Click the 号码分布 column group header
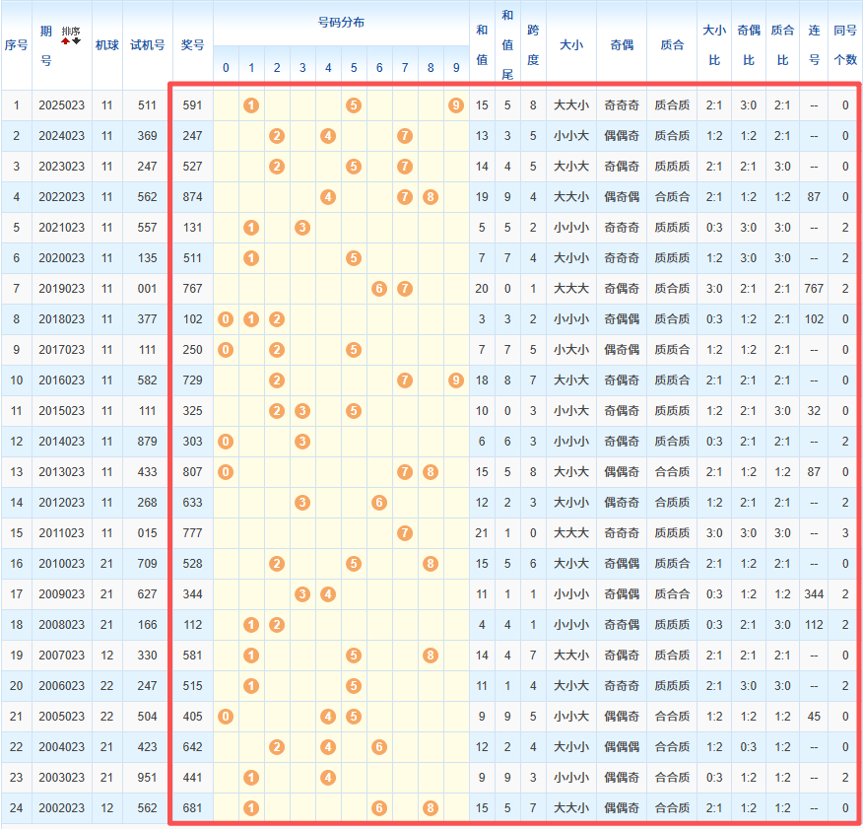 point(341,23)
